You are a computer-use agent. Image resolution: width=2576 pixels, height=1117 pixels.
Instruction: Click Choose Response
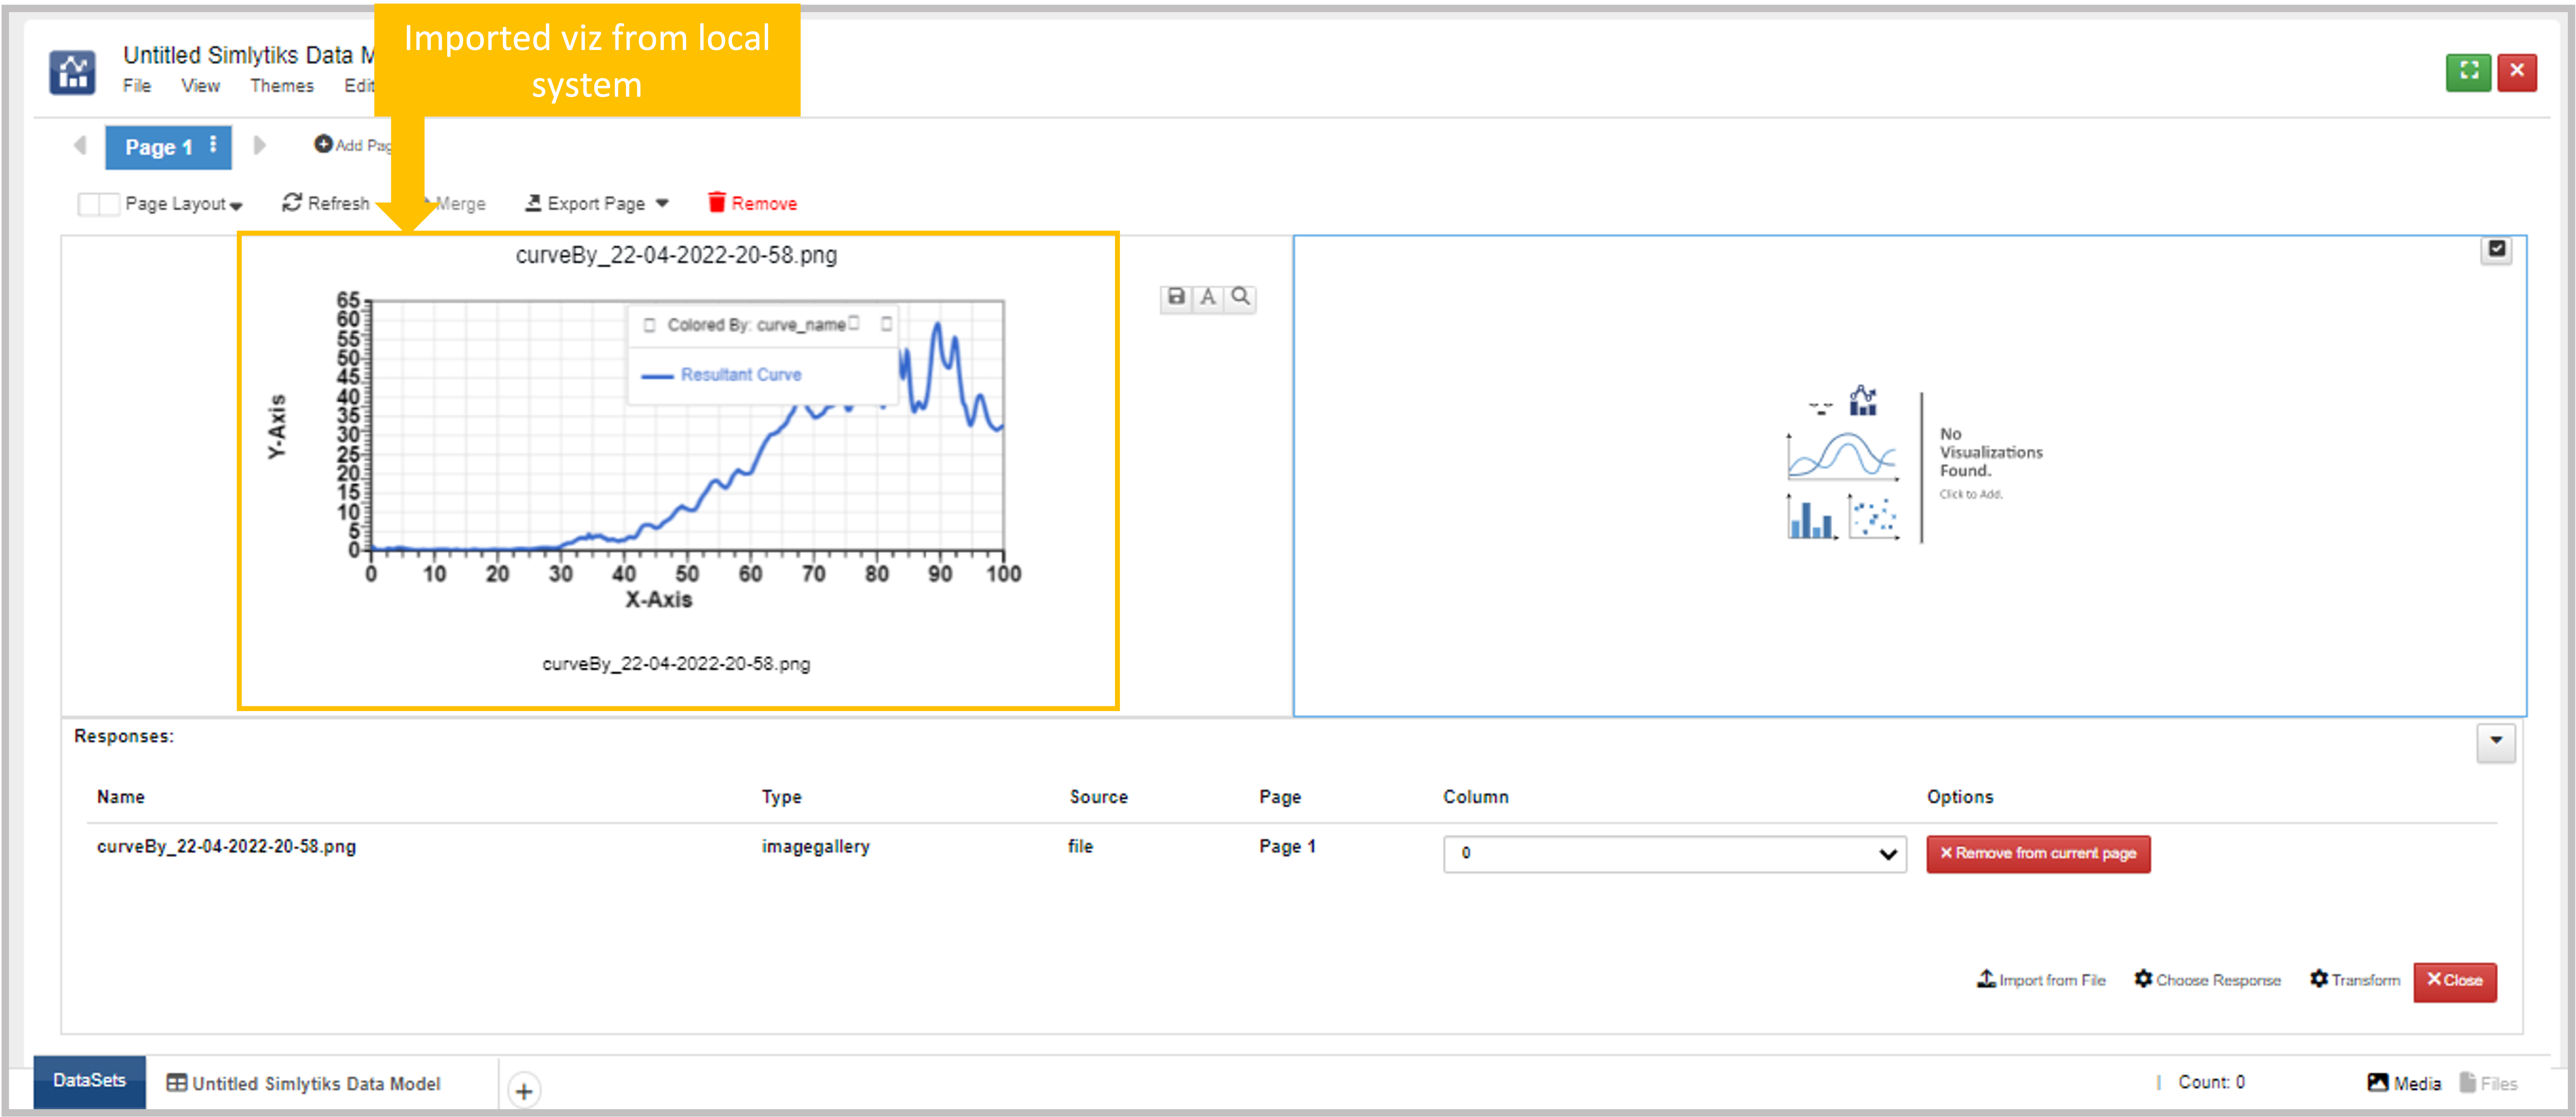pos(2208,980)
